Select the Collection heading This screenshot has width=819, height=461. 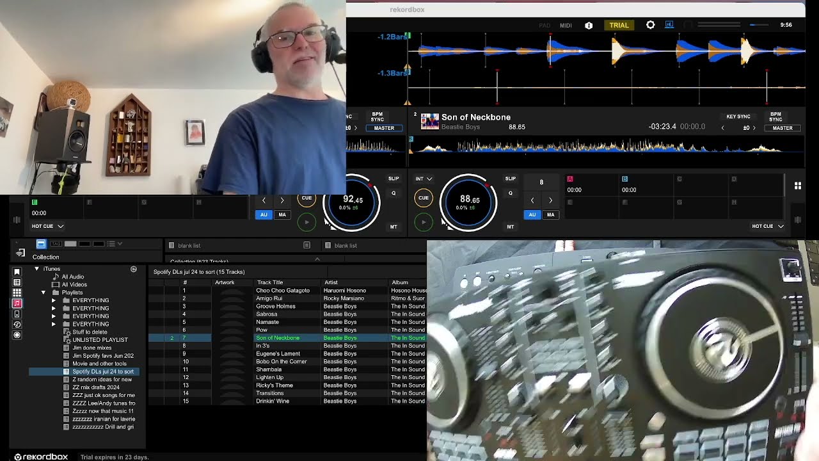pos(46,257)
